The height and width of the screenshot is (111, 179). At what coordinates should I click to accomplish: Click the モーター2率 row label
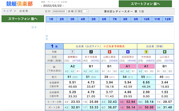(54, 102)
